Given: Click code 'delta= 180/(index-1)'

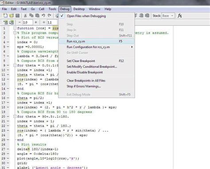Looking at the screenshot, I should click(x=38, y=149).
